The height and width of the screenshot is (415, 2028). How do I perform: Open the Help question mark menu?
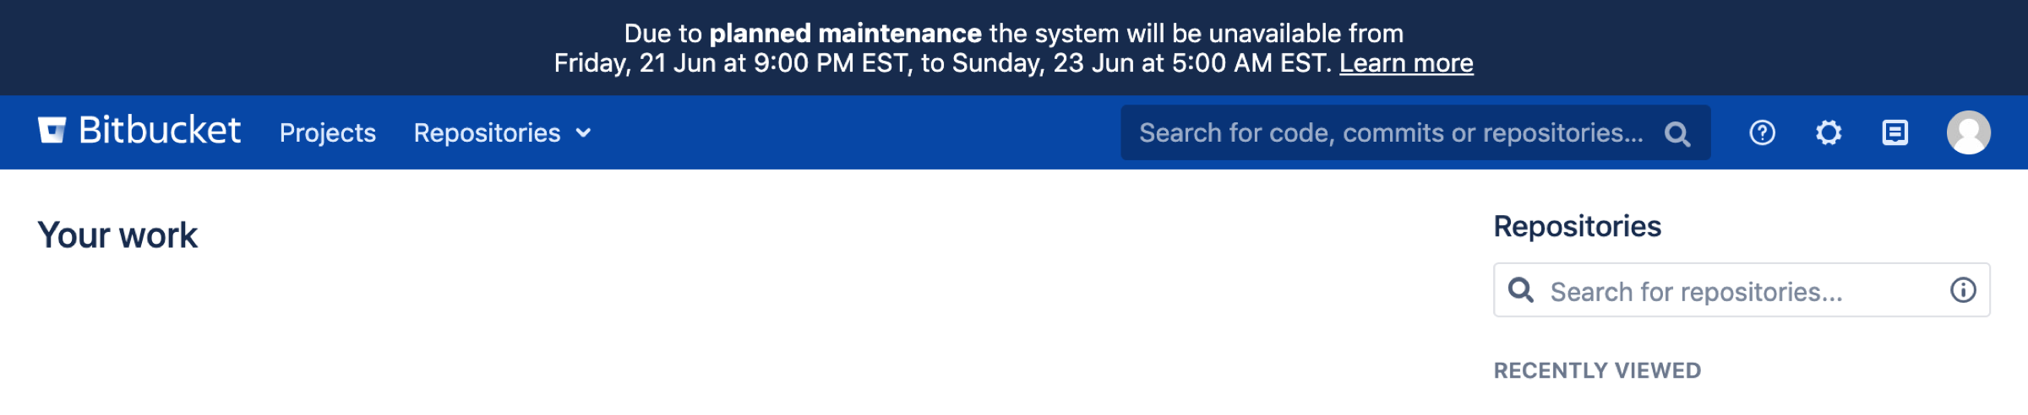click(x=1762, y=132)
